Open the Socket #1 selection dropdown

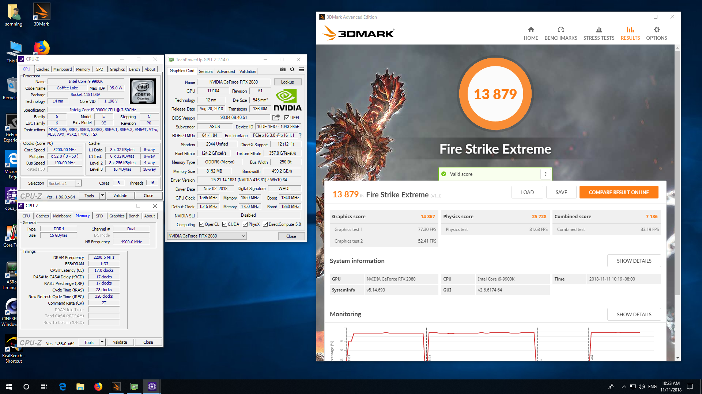pos(64,184)
